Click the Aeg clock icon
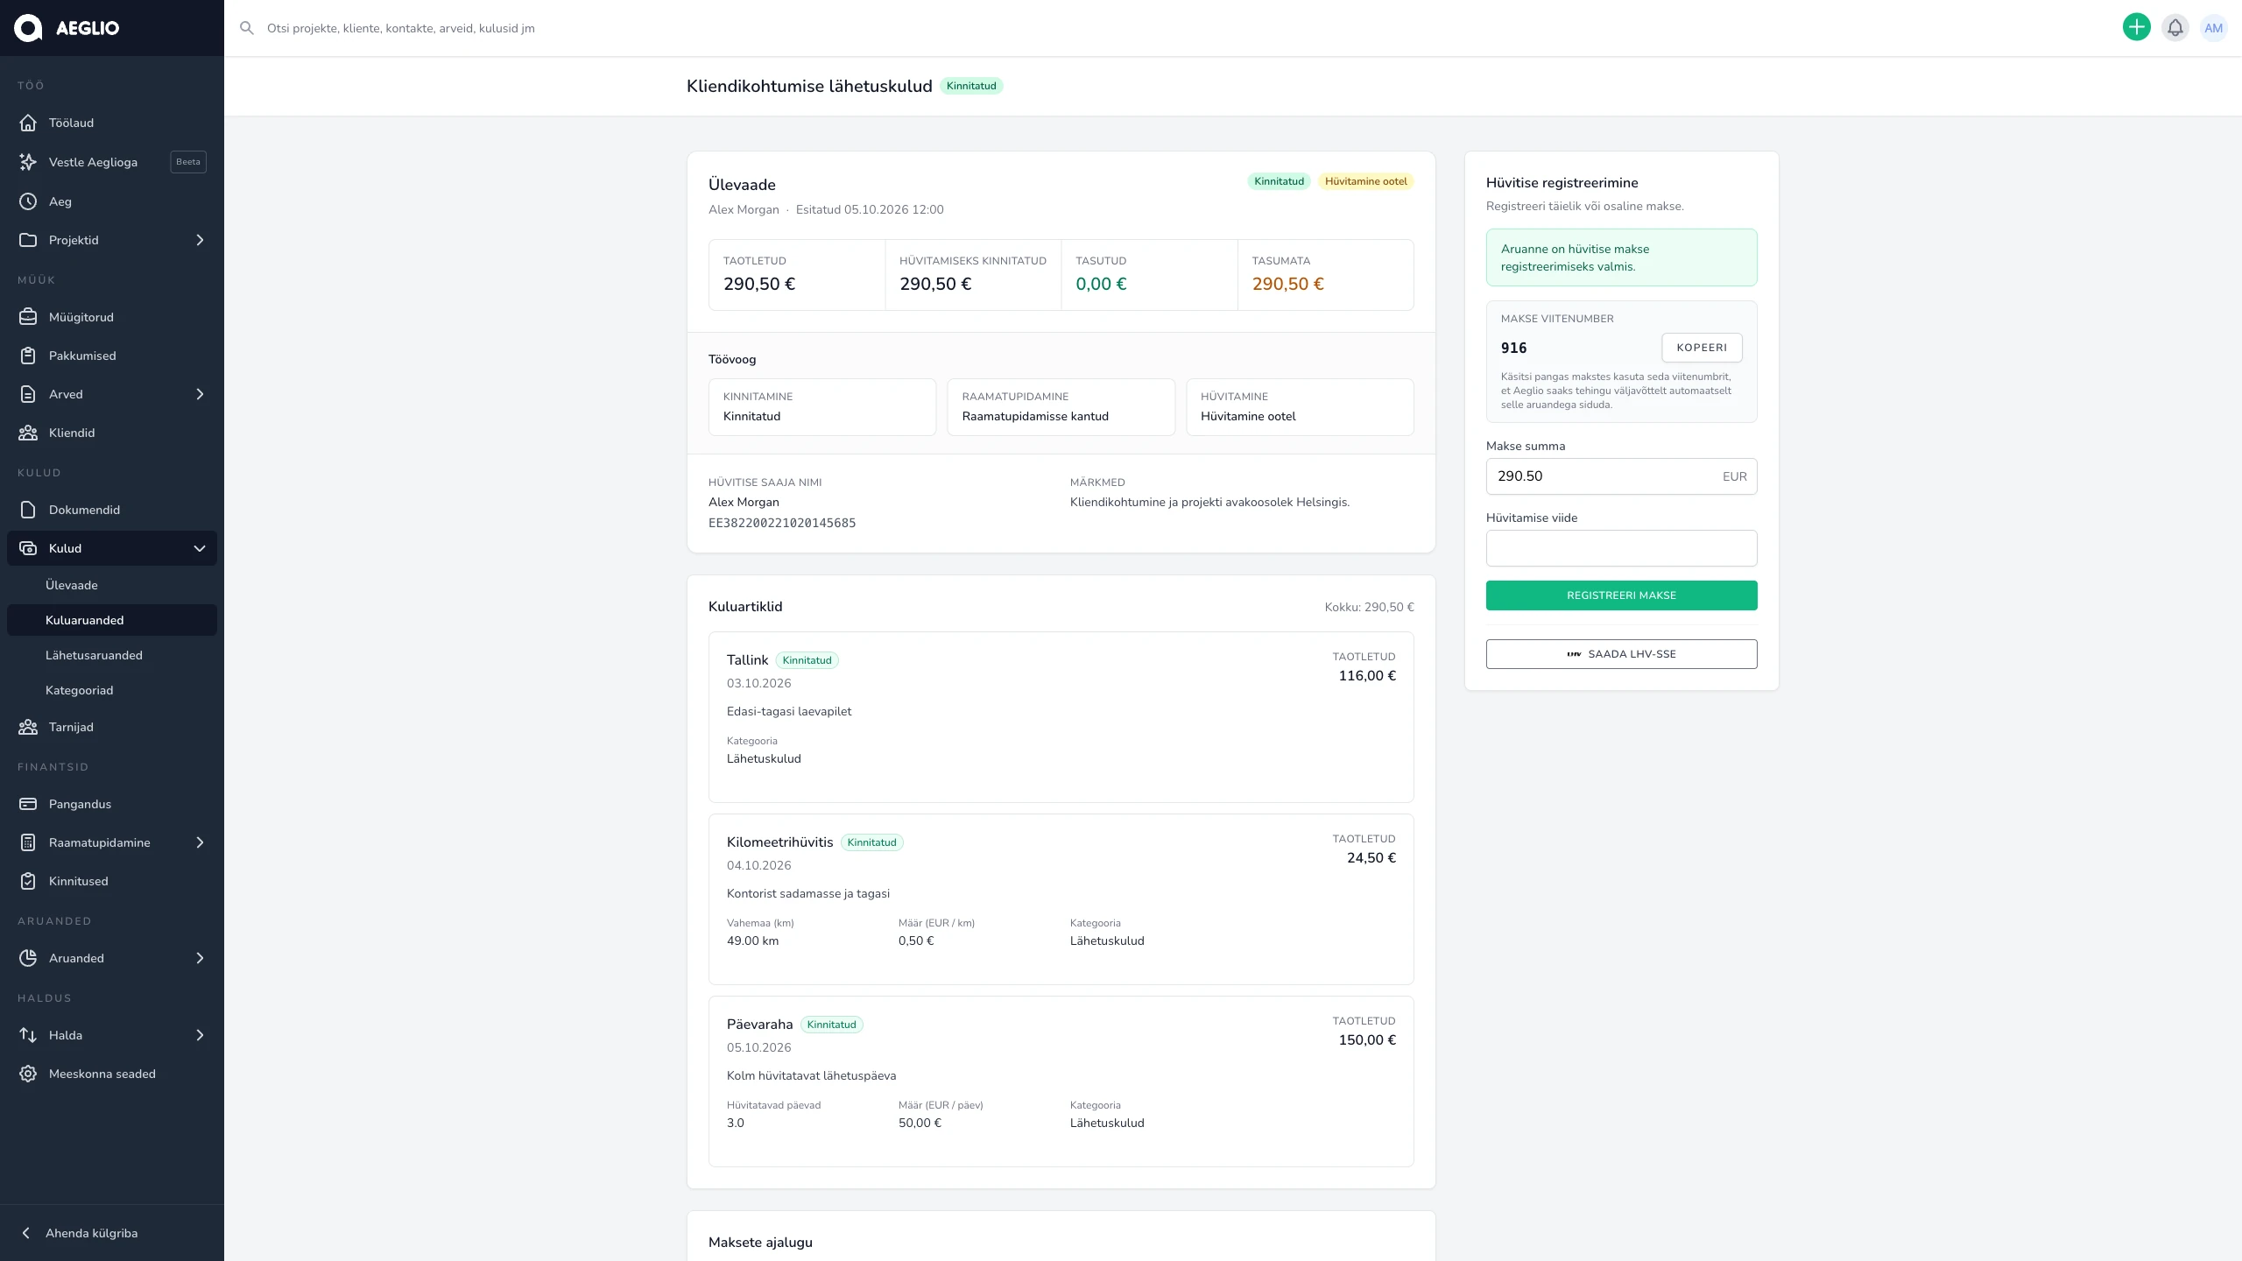This screenshot has width=2242, height=1261. pyautogui.click(x=28, y=201)
